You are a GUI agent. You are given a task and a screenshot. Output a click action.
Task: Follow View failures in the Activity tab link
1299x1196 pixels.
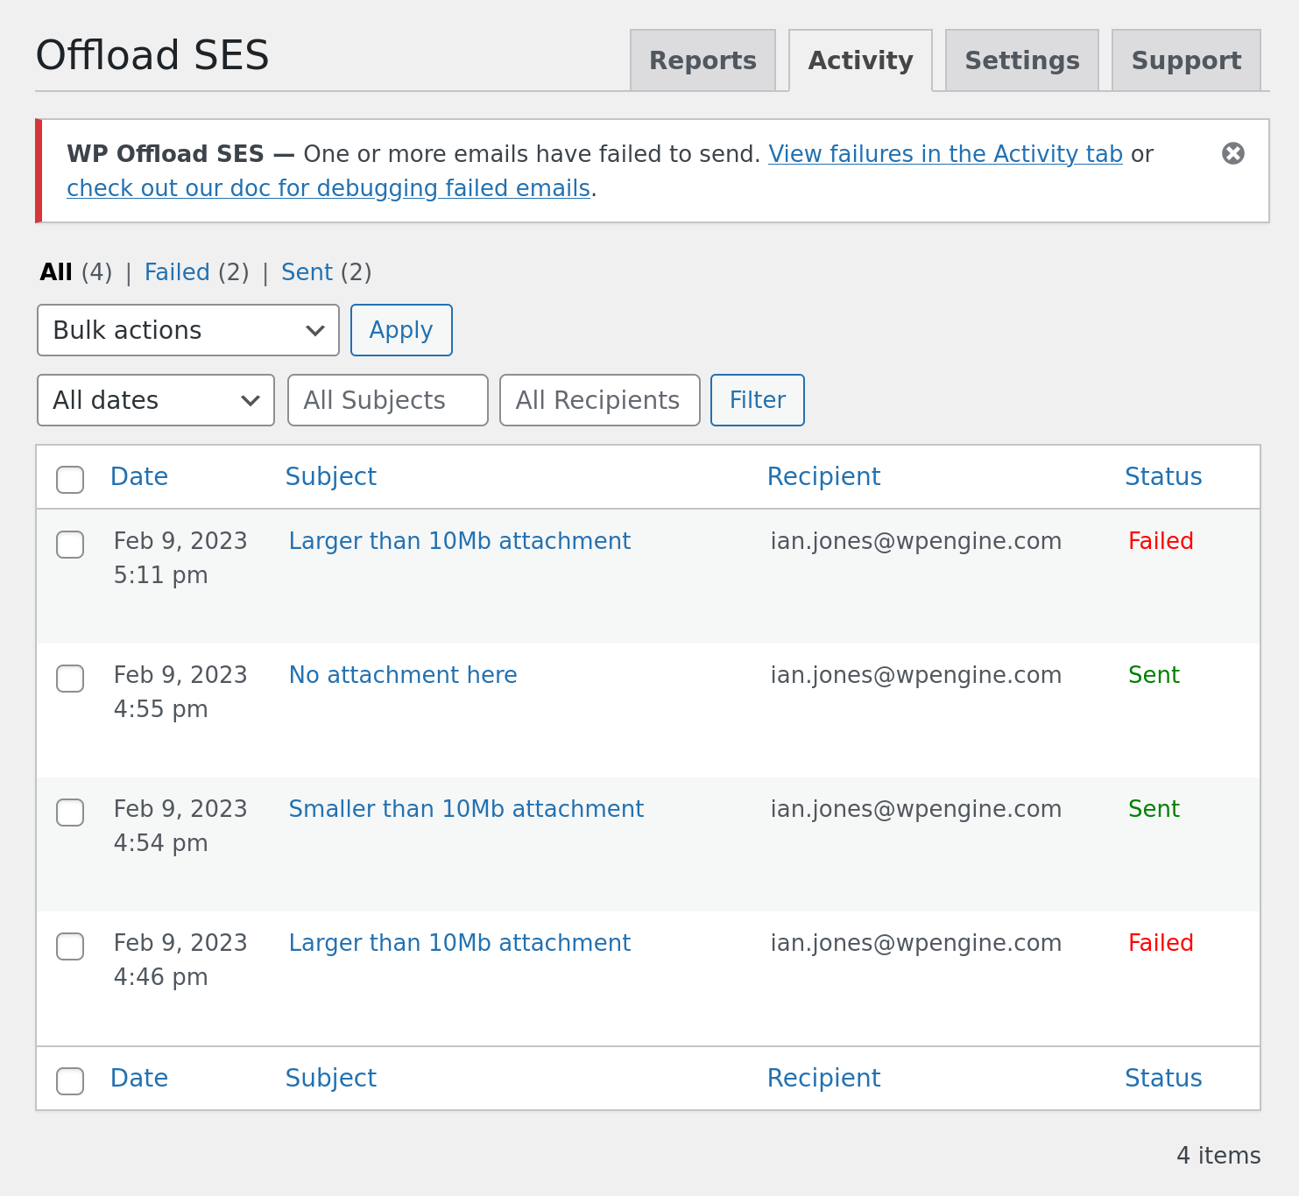[x=945, y=154]
